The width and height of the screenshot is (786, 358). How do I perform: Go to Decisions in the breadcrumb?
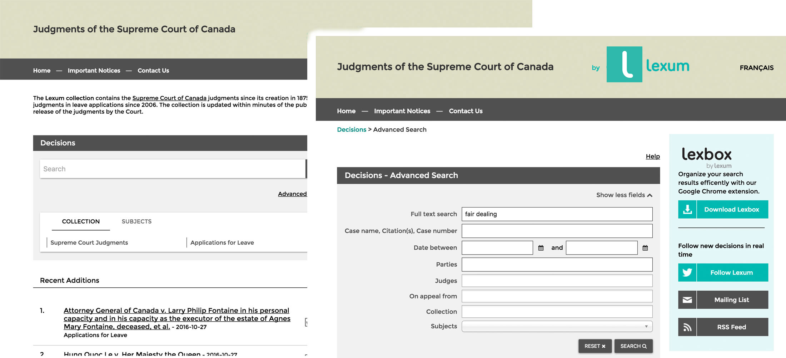point(351,130)
